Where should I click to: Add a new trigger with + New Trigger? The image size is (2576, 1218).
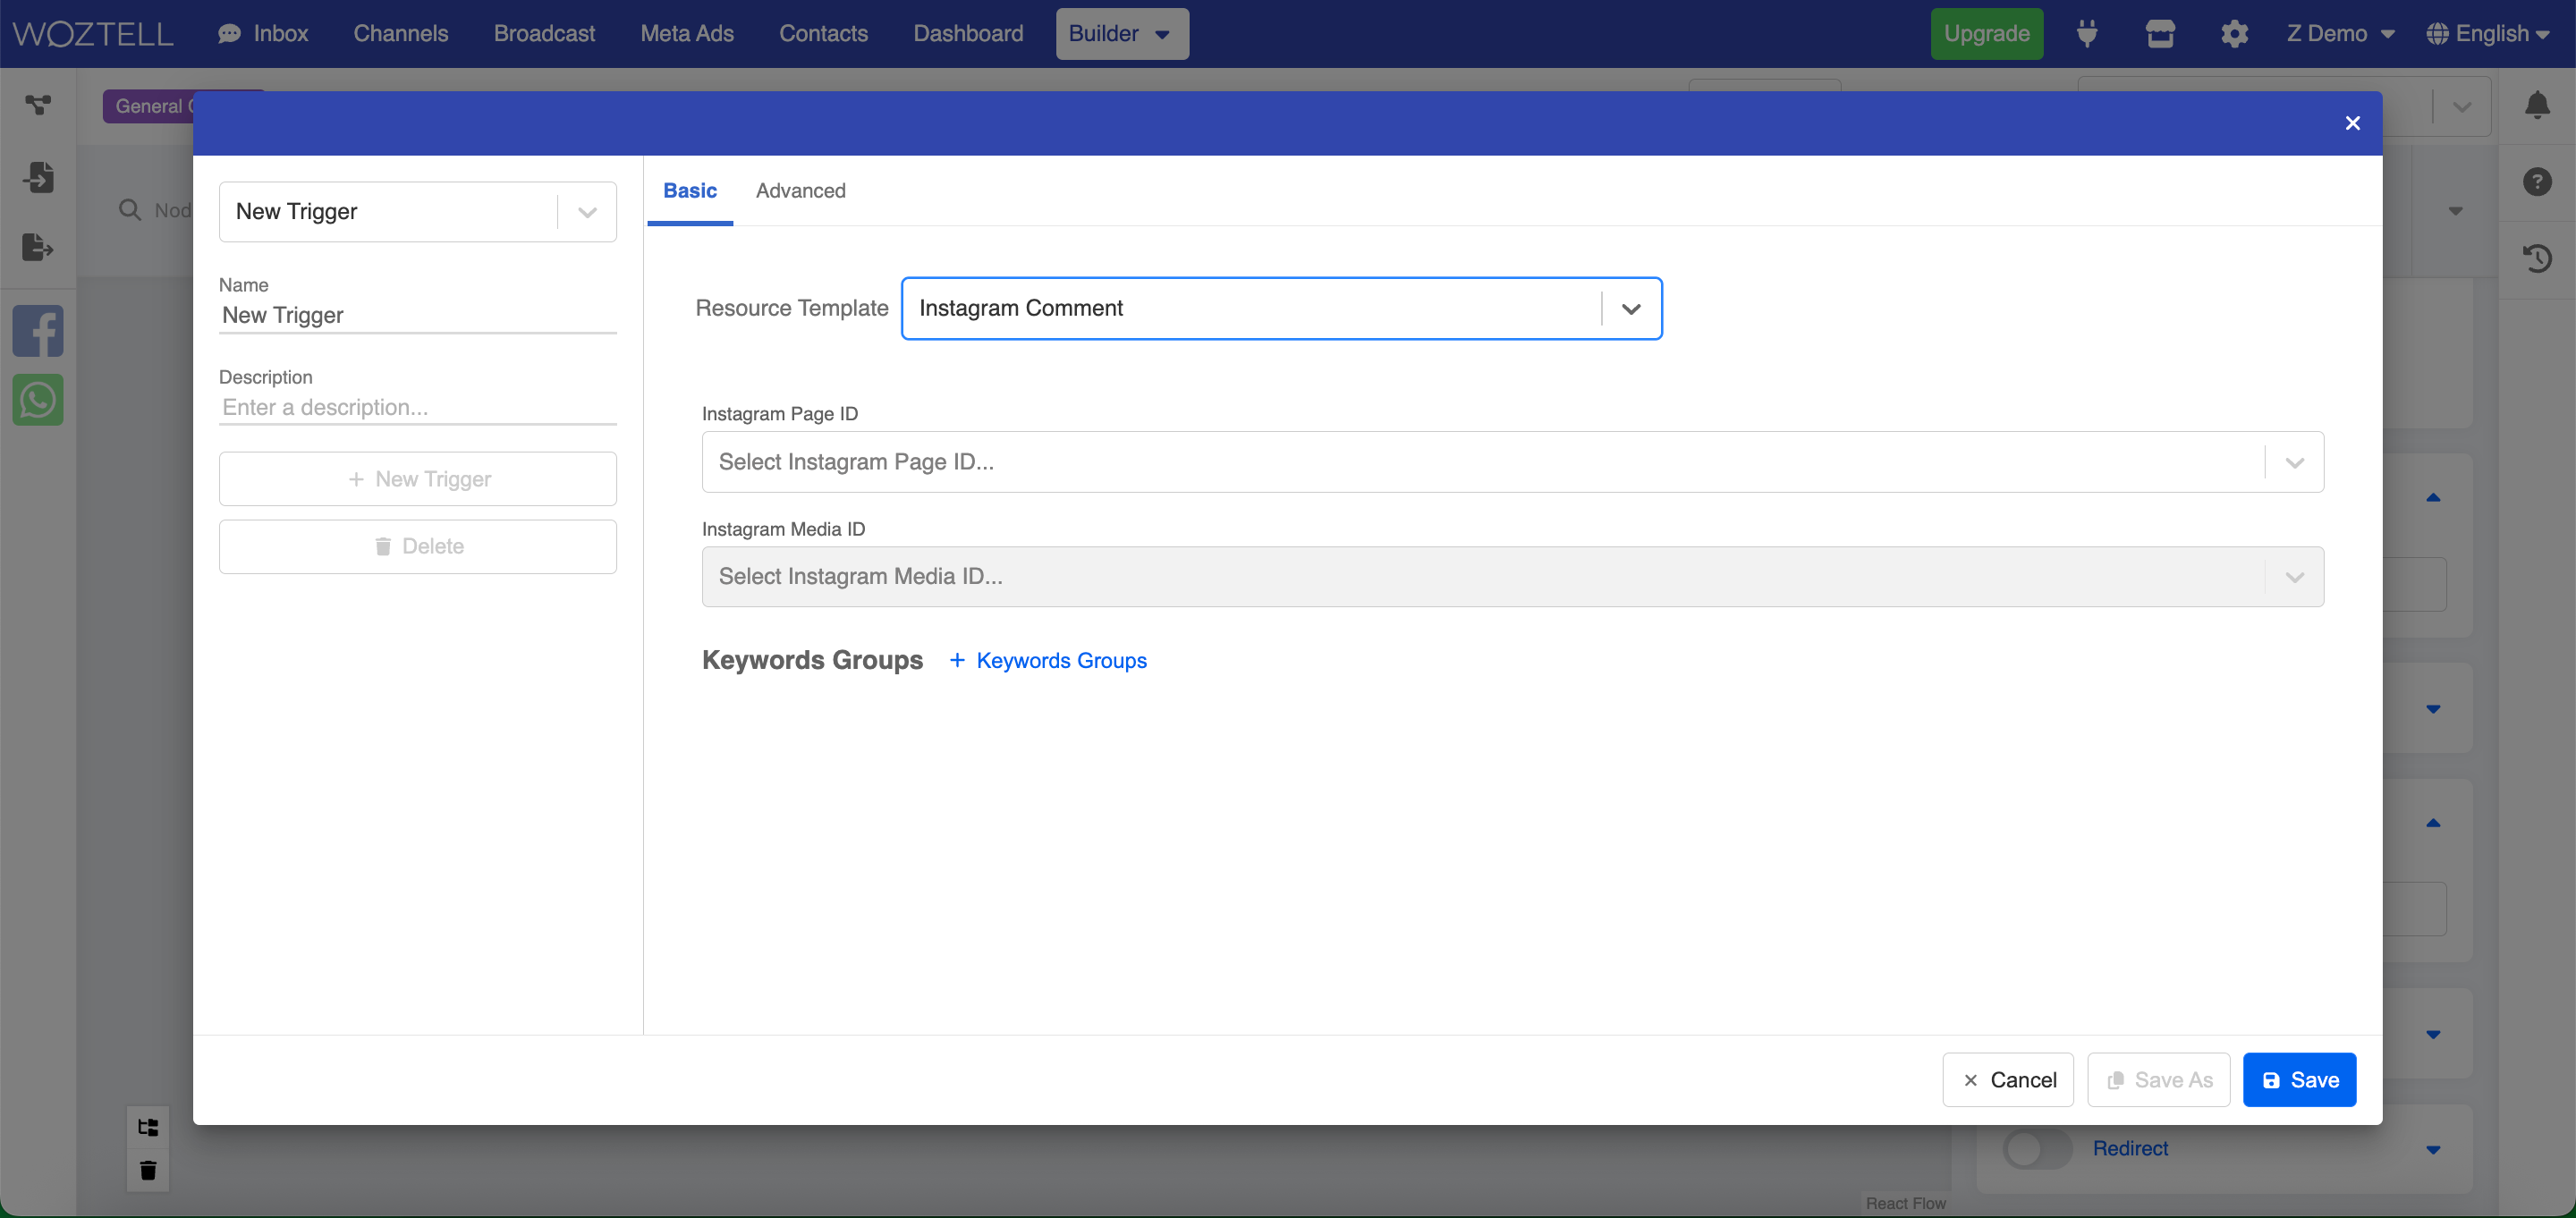[x=417, y=479]
